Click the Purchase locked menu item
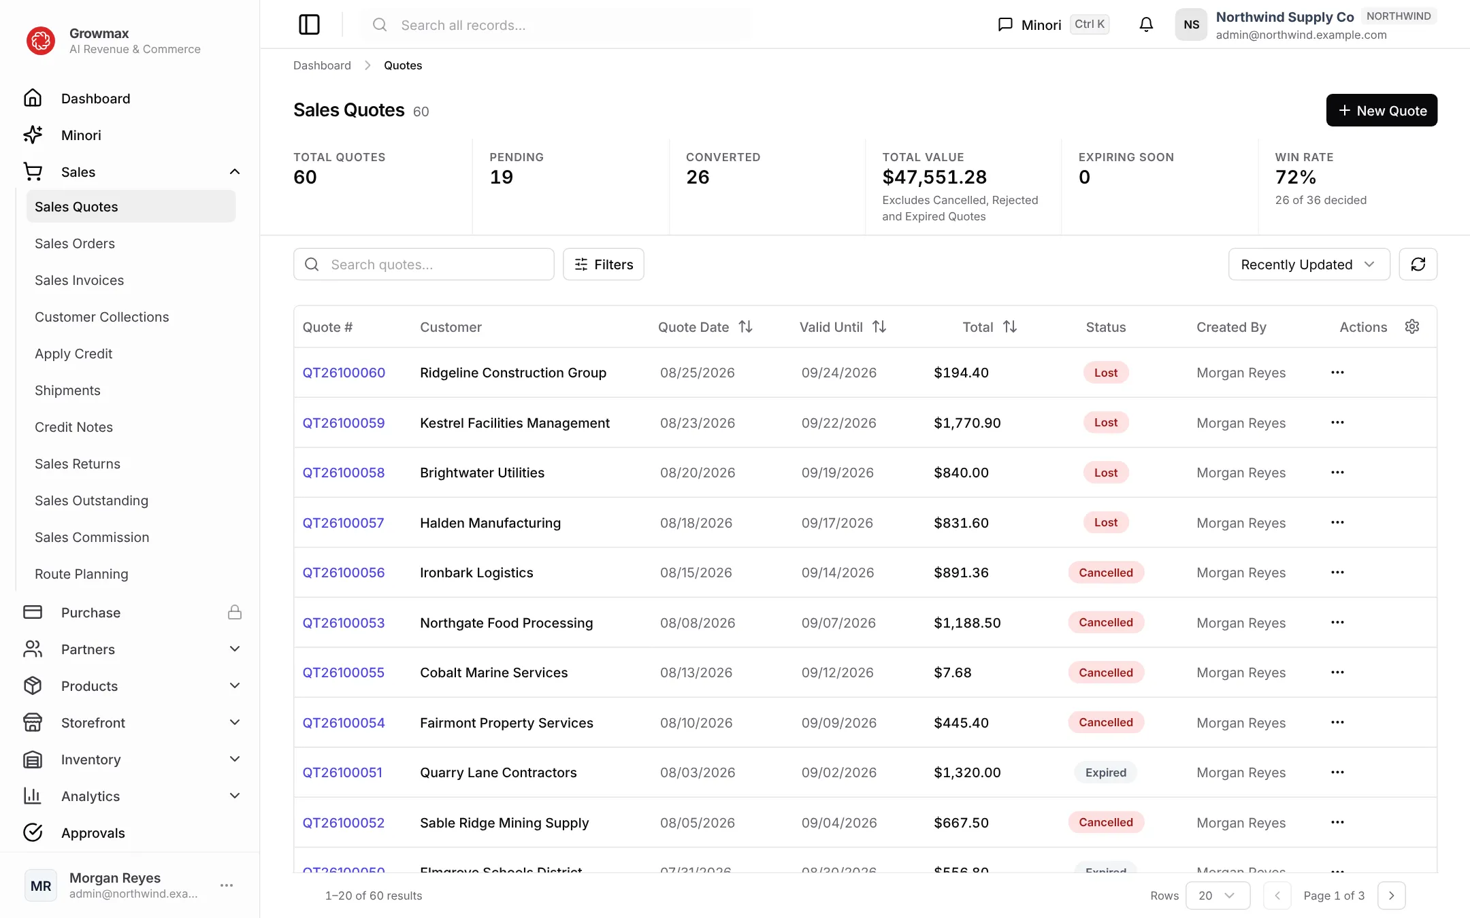The height and width of the screenshot is (918, 1470). click(x=132, y=612)
